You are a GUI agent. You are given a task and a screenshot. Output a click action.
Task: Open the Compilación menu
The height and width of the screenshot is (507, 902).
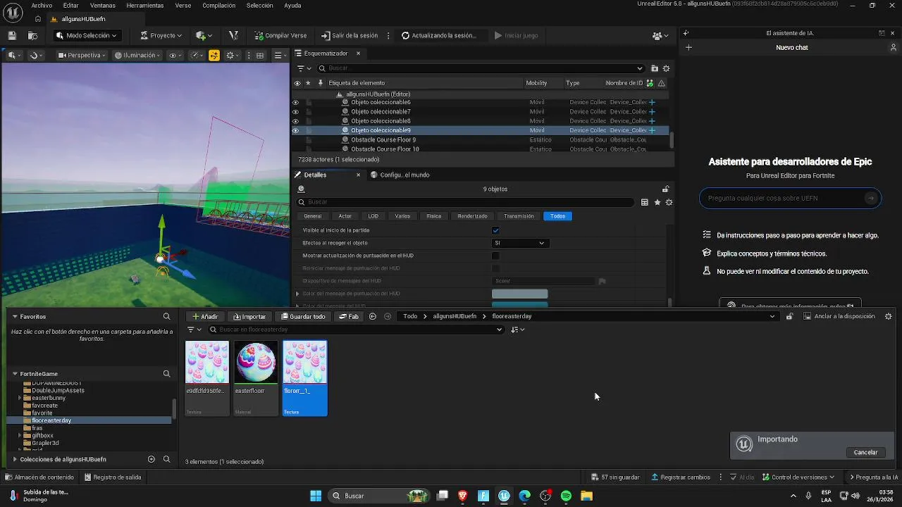[218, 5]
